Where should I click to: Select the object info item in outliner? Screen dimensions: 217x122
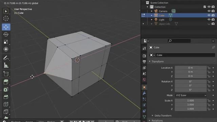(164, 24)
